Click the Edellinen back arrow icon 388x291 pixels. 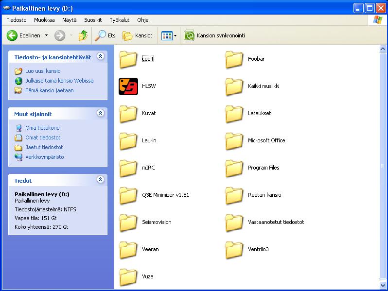click(x=12, y=35)
